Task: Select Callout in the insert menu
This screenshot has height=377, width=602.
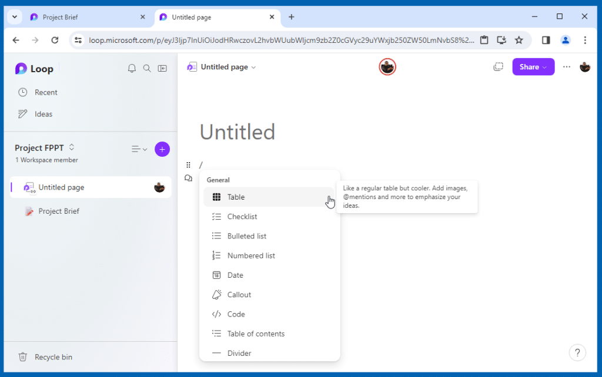Action: click(x=239, y=295)
